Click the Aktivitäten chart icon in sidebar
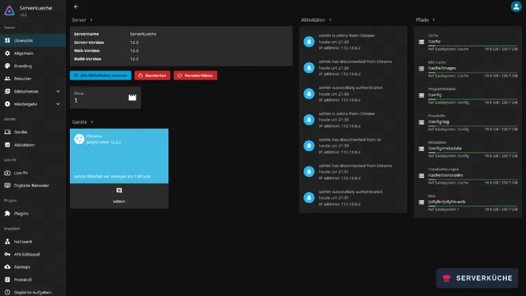This screenshot has width=526, height=296. [x=8, y=145]
